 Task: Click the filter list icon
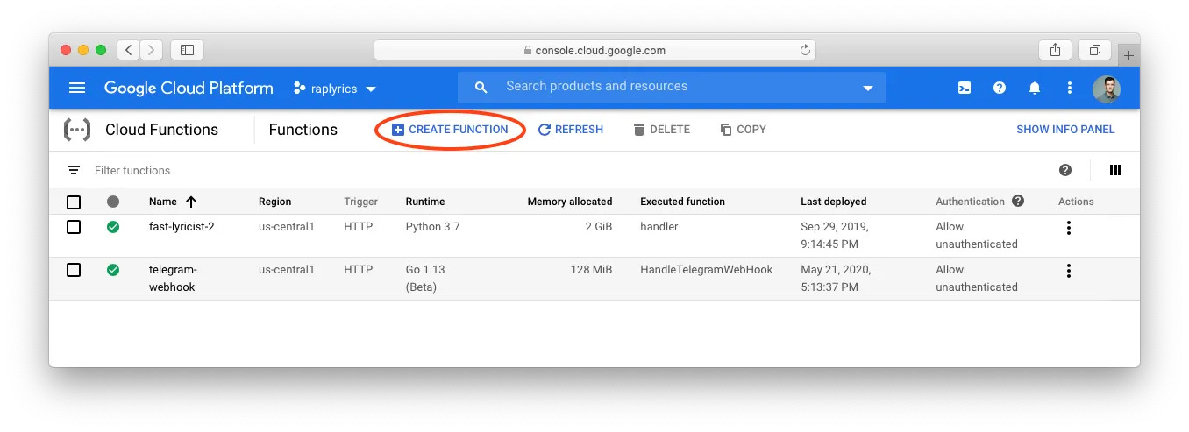coord(74,170)
